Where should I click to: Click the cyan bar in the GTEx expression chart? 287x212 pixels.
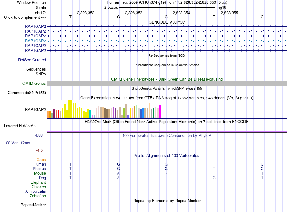coord(90,114)
